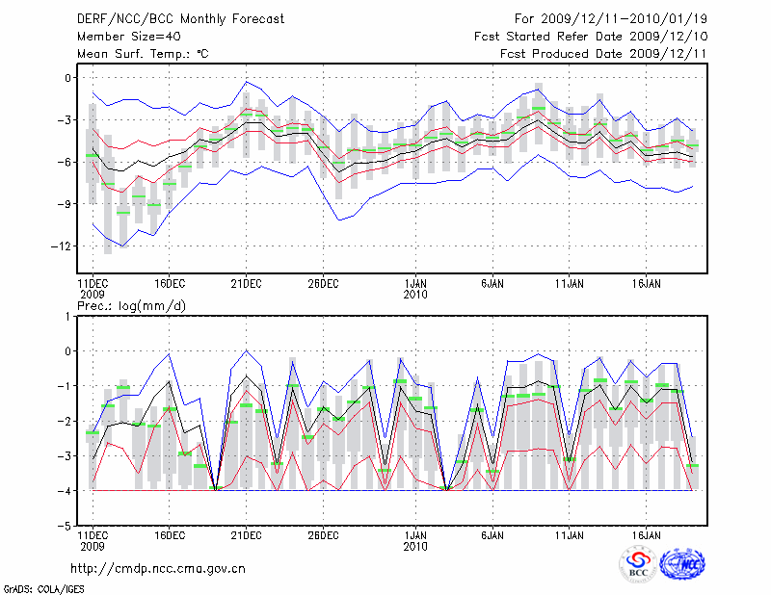Click the 1 y-axis label on precipitation chart
771x595 pixels.
click(x=67, y=316)
